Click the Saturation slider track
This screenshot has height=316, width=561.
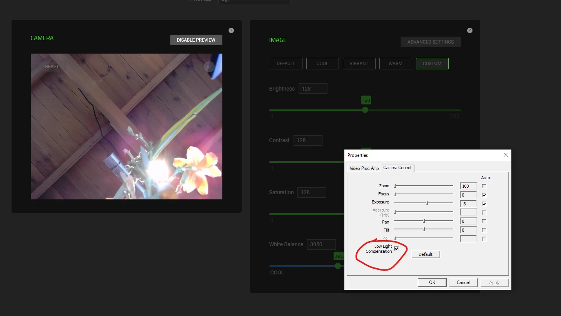(307, 214)
